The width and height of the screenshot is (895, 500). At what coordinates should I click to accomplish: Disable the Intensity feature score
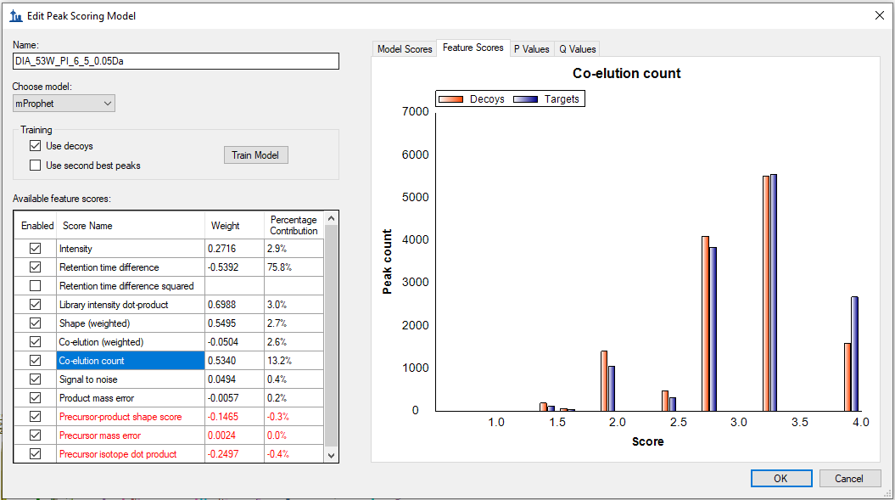point(35,249)
